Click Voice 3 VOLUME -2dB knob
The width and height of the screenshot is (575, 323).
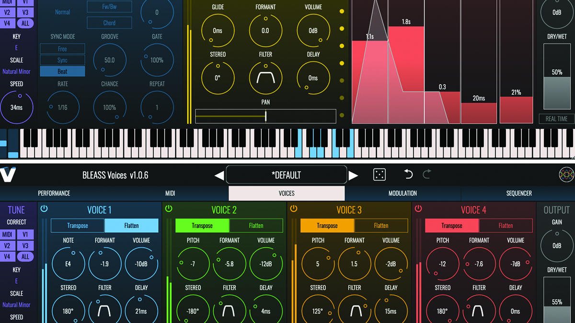point(391,264)
